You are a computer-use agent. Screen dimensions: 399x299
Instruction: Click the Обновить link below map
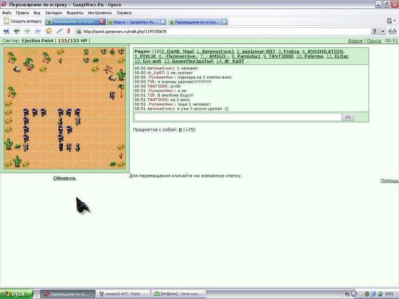pyautogui.click(x=65, y=178)
